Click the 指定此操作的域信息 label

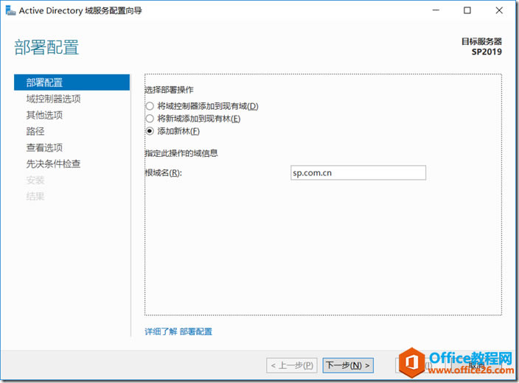pyautogui.click(x=181, y=153)
